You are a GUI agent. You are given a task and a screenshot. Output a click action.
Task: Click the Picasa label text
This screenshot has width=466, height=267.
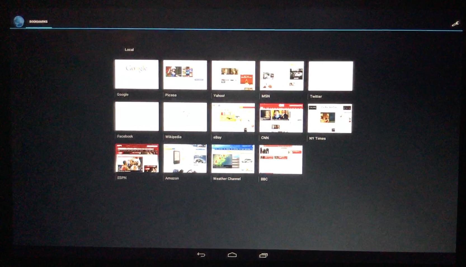pos(171,95)
